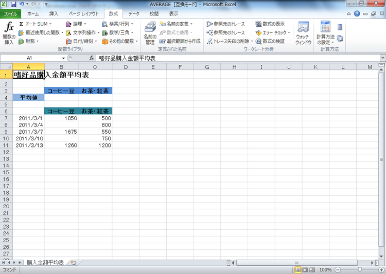Trace Precedents (参照元のトレース)

click(x=226, y=24)
